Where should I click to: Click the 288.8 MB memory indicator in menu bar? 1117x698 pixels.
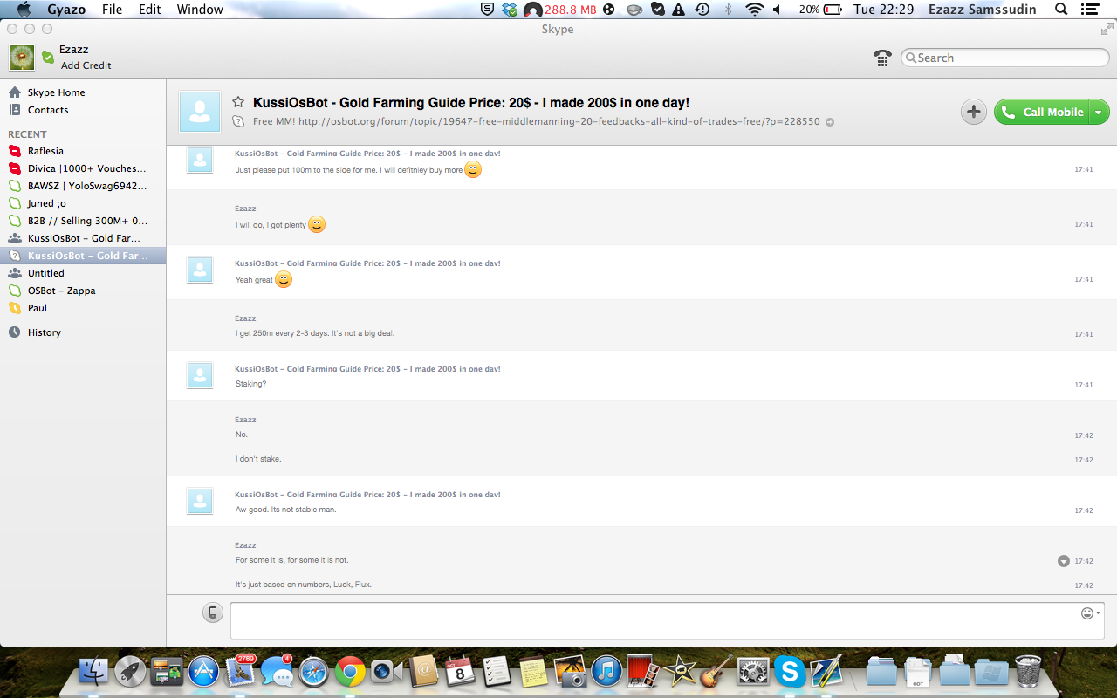(x=571, y=10)
